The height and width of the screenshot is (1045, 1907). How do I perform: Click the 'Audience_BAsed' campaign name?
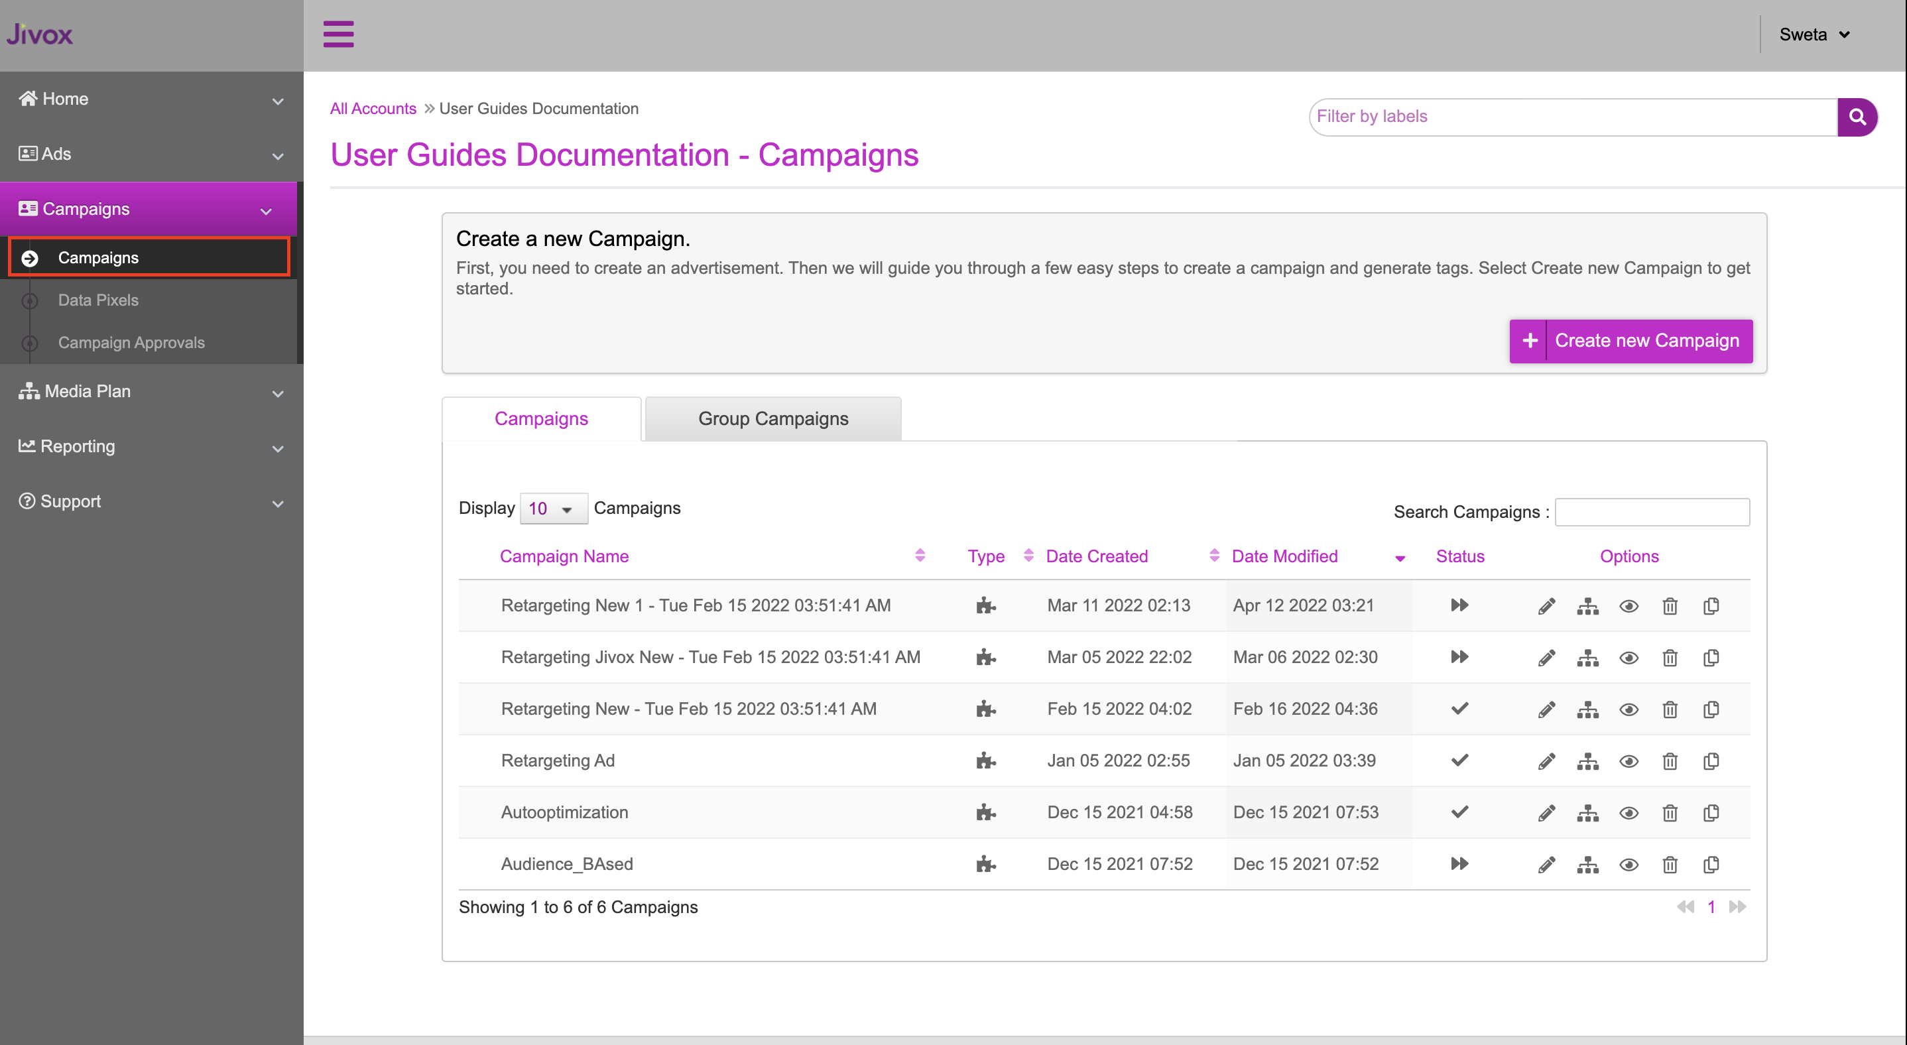click(566, 865)
